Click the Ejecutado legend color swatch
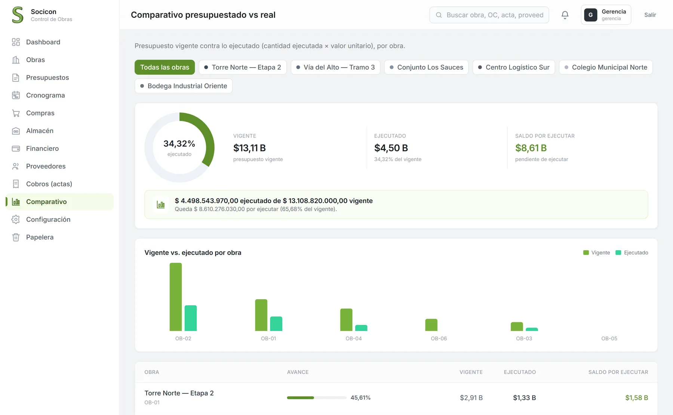This screenshot has width=673, height=415. pyautogui.click(x=618, y=253)
